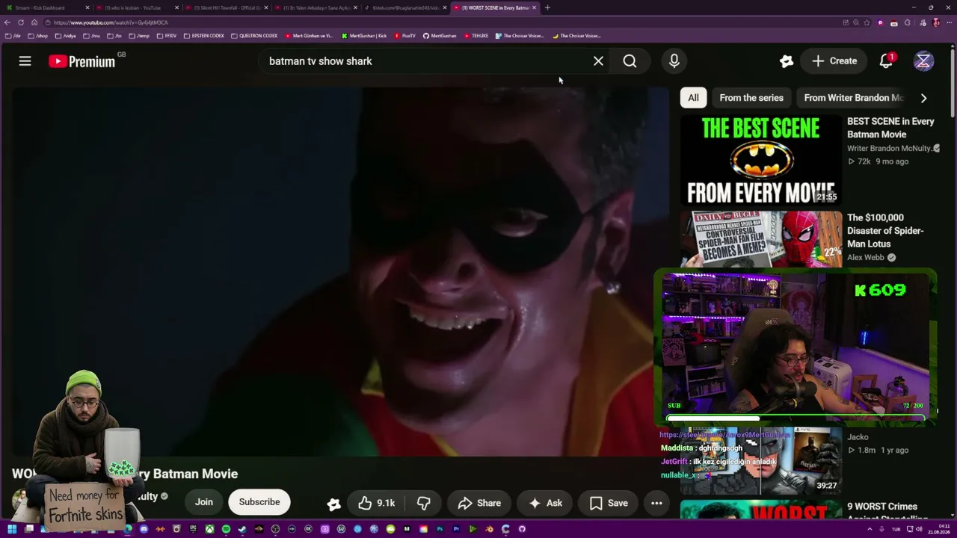Bookmark this page with star icon
Image resolution: width=957 pixels, height=538 pixels.
click(867, 22)
